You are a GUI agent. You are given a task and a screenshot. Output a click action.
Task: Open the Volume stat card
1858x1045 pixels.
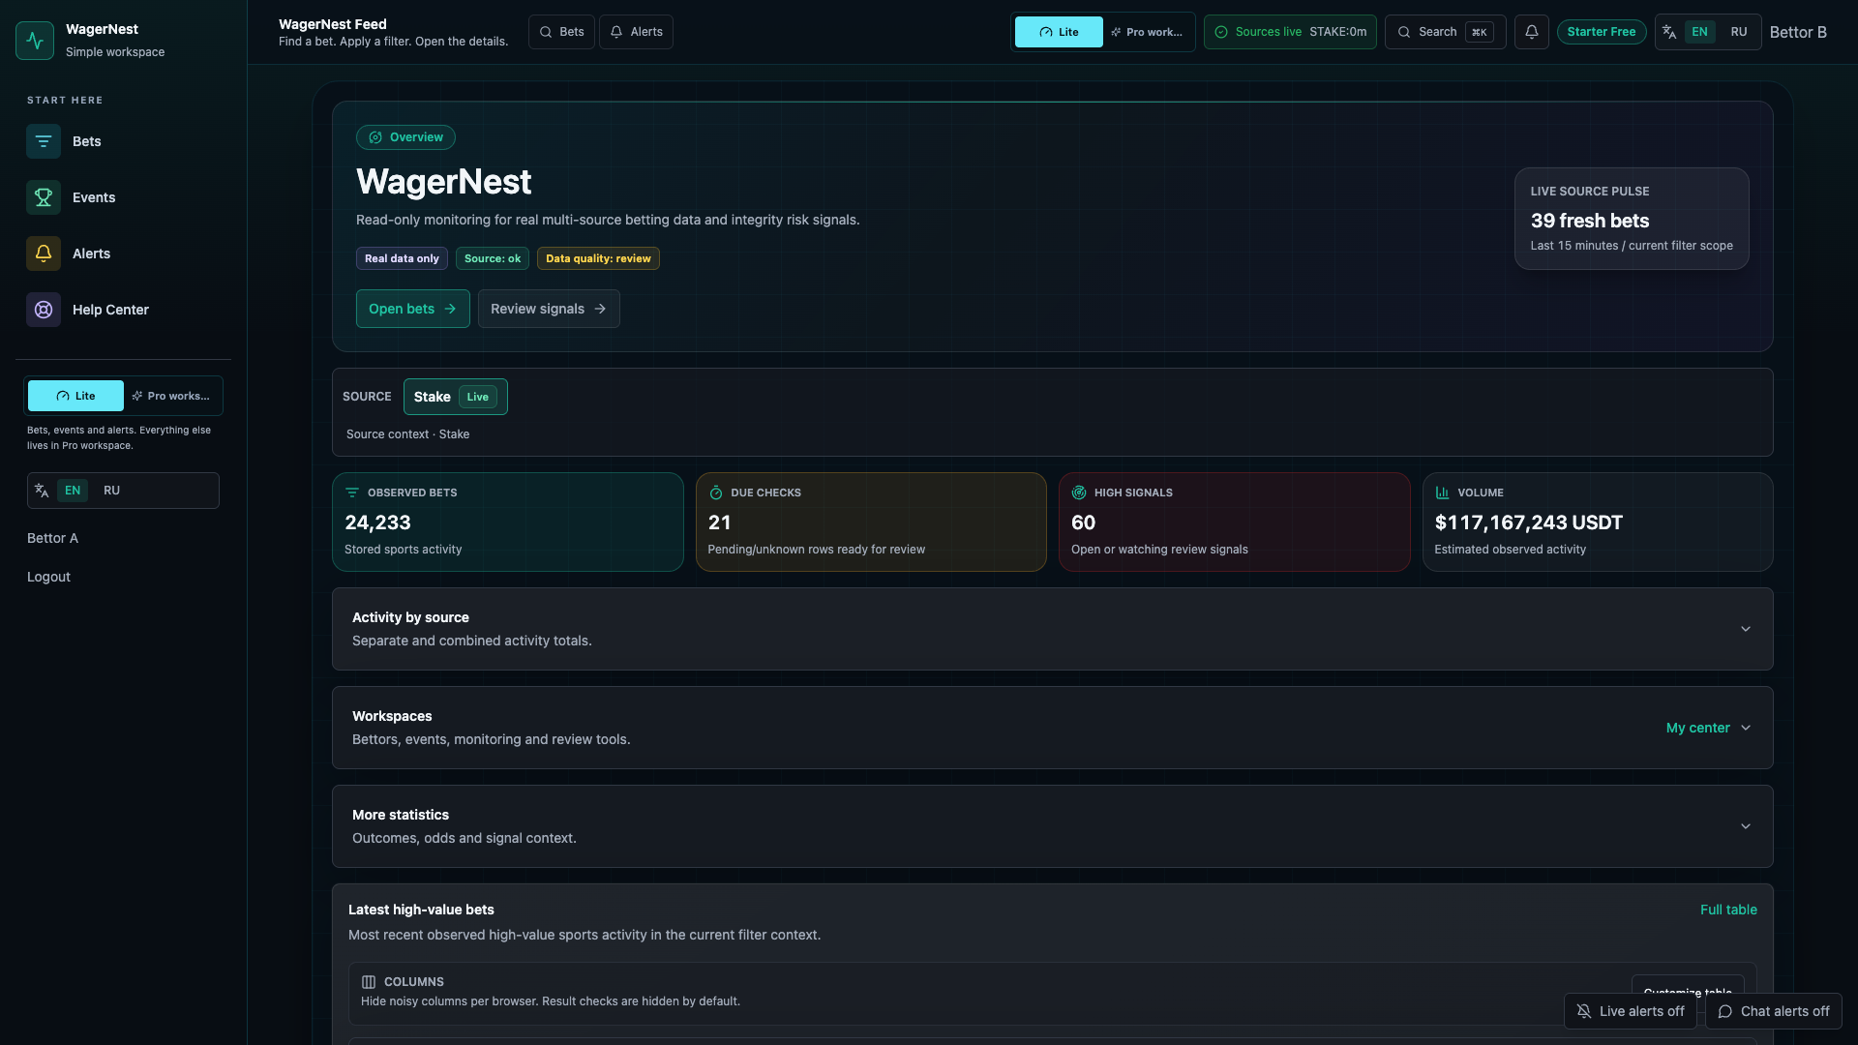tap(1598, 522)
